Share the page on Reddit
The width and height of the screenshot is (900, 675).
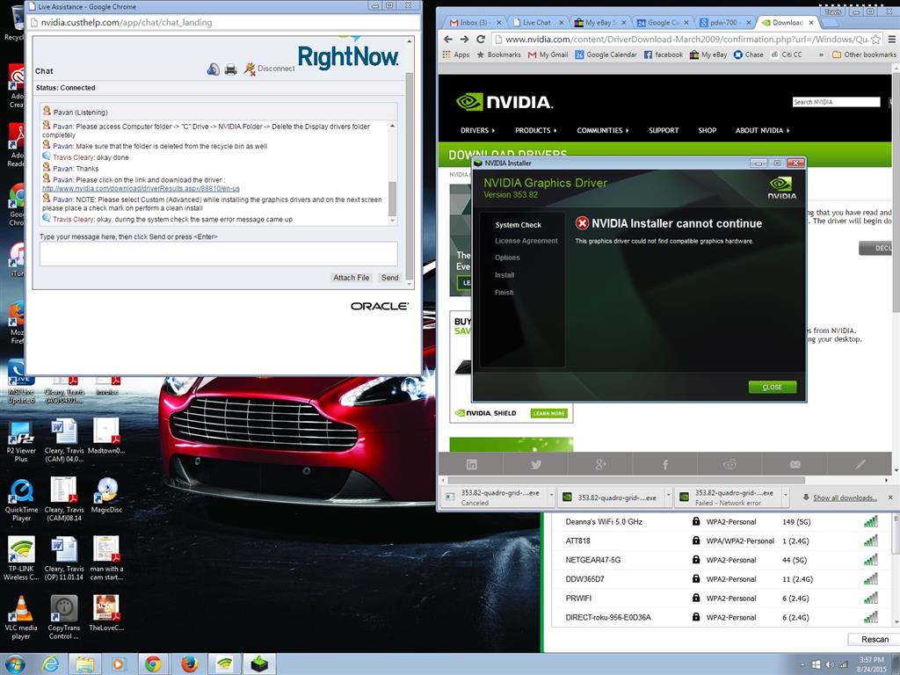[x=730, y=464]
